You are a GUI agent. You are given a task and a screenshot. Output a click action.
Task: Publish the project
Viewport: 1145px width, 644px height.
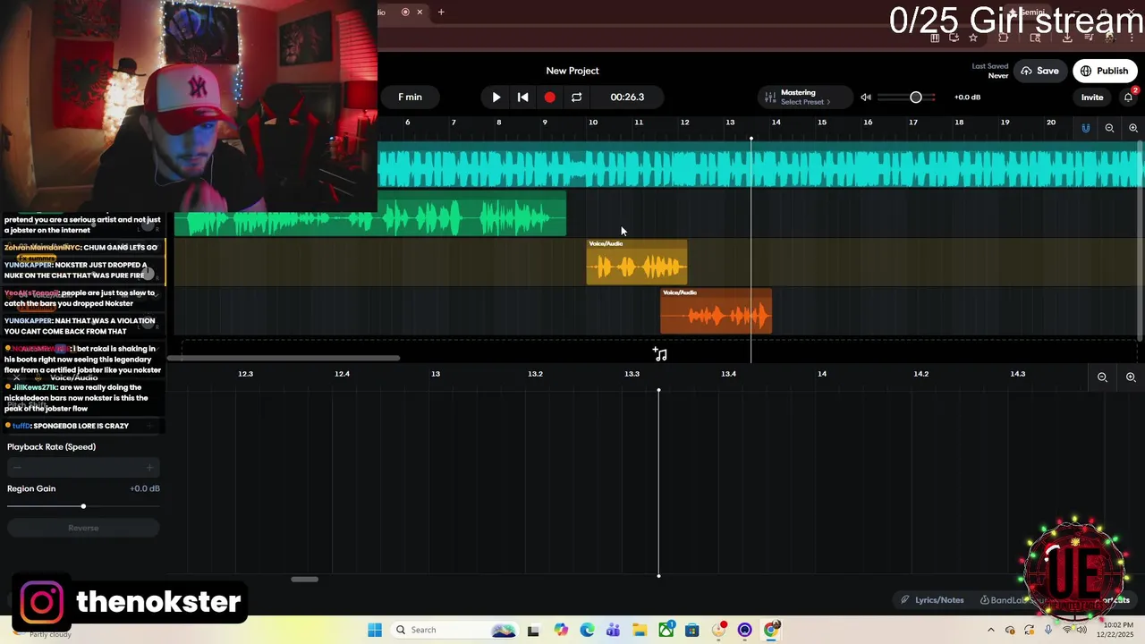tap(1105, 71)
